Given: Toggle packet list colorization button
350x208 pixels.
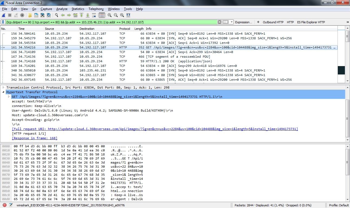Looking at the screenshot, I should 102,15.
